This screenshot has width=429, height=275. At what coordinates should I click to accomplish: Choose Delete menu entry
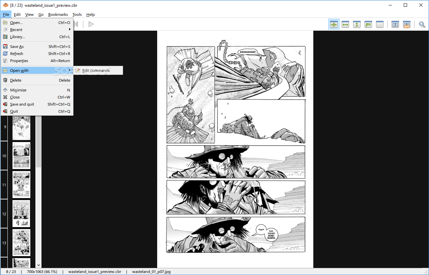click(37, 80)
